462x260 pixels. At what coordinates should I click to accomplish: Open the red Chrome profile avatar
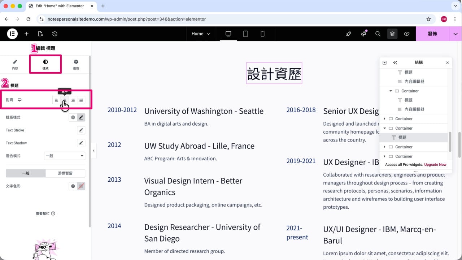coord(444,19)
